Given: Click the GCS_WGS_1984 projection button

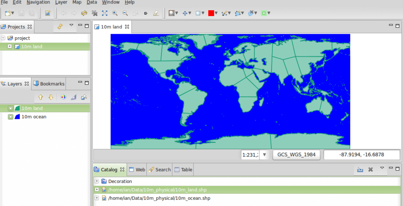Looking at the screenshot, I should (x=296, y=155).
